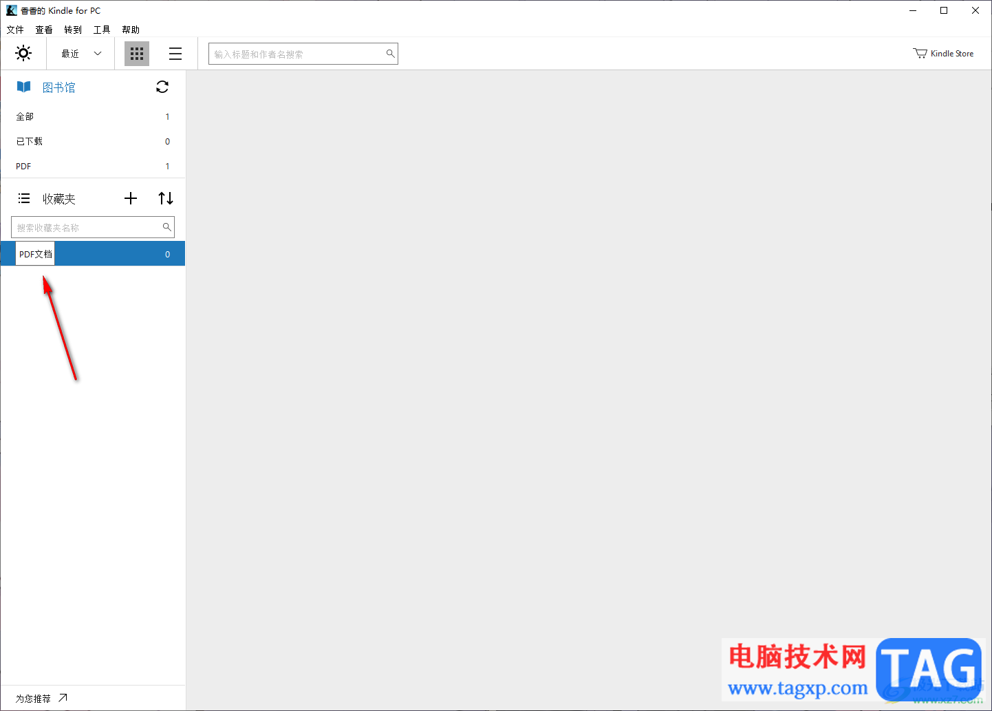Toggle the brightness theme sun icon
This screenshot has height=711, width=992.
point(23,53)
